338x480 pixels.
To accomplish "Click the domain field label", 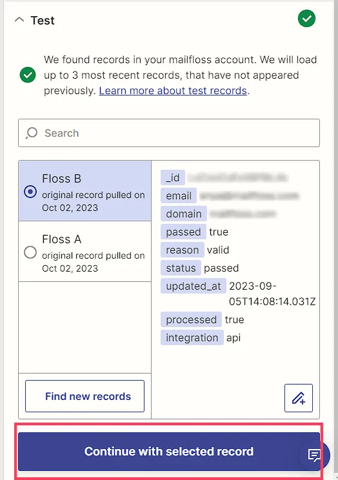I will [184, 214].
